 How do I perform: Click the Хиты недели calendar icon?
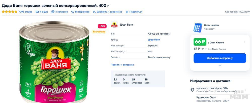pyautogui.click(x=198, y=28)
